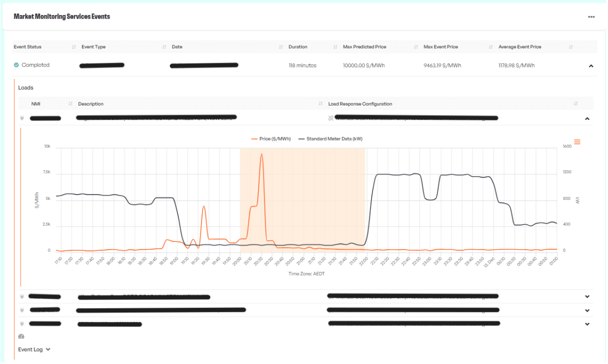Viewport: 608px width, 364px height.
Task: Click the orange price peak on chart
Action: [262, 154]
